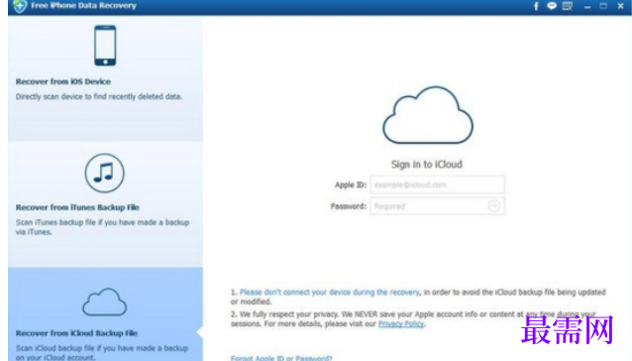632x361 pixels.
Task: Open the Privacy Policy link
Action: [x=401, y=324]
